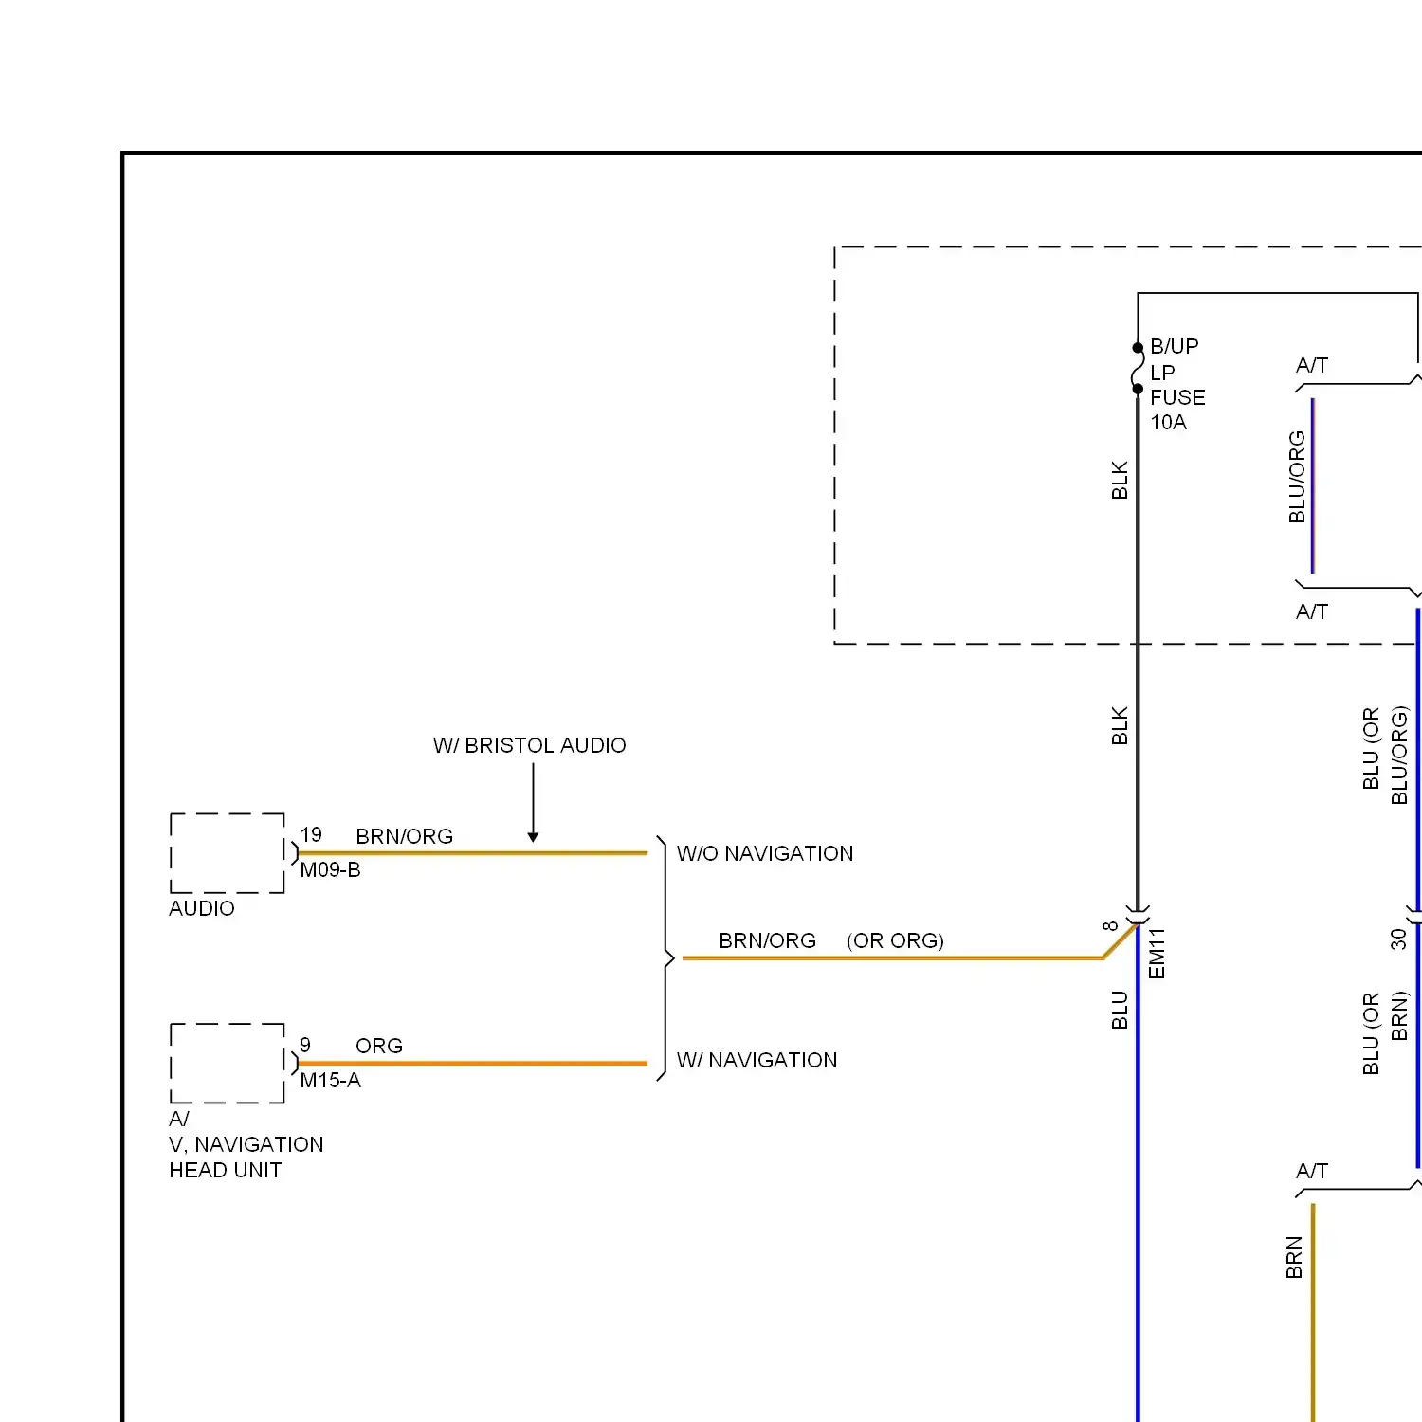This screenshot has width=1422, height=1422.
Task: Click the dashed AUDIO component box
Action: pos(228,853)
